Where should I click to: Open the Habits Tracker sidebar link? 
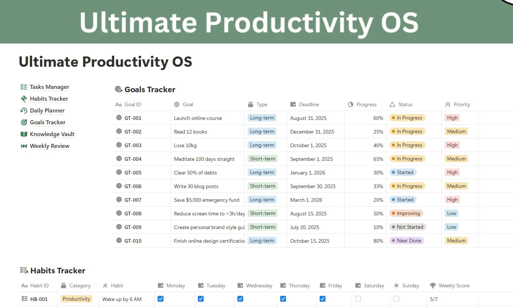[49, 98]
